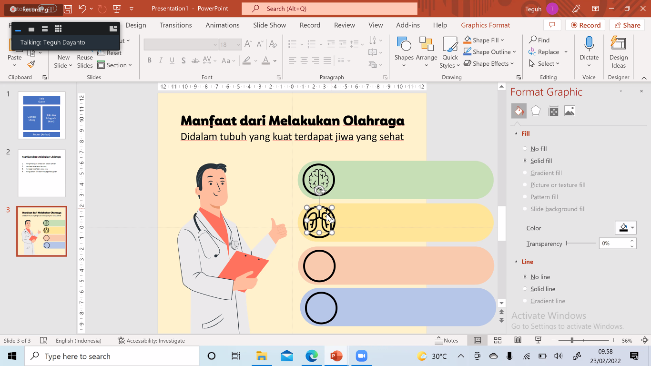Screen dimensions: 651x366
Task: Open the Animations ribbon tab
Action: 222,25
